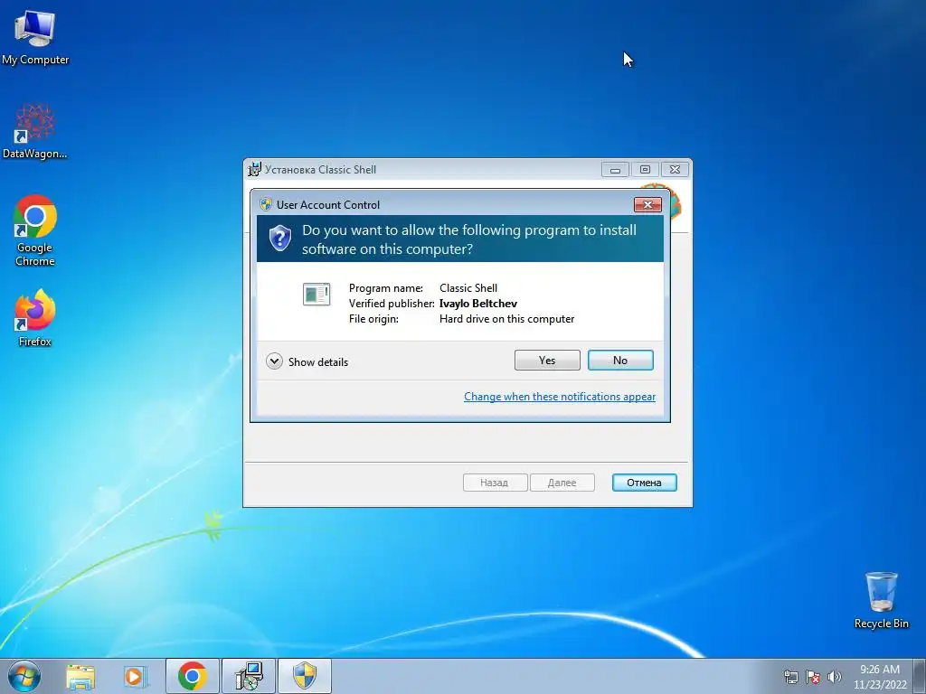Viewport: 926px width, 694px height.
Task: Maximize the Установка Classic Shell window
Action: (645, 169)
